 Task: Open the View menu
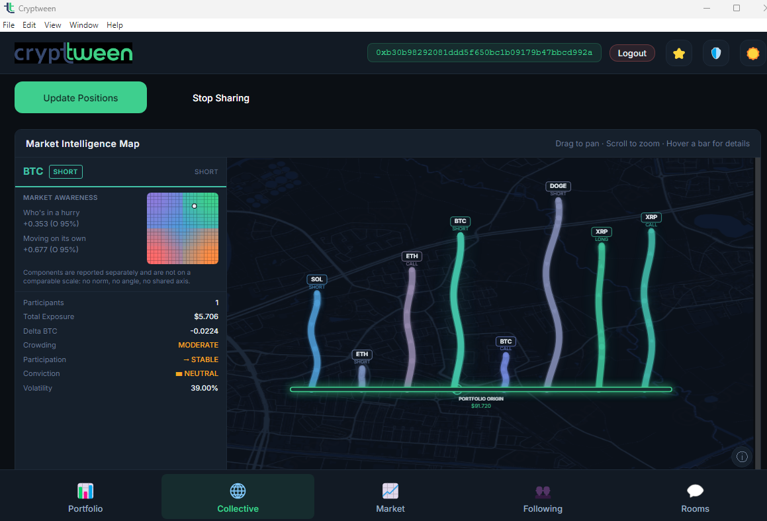click(x=52, y=25)
